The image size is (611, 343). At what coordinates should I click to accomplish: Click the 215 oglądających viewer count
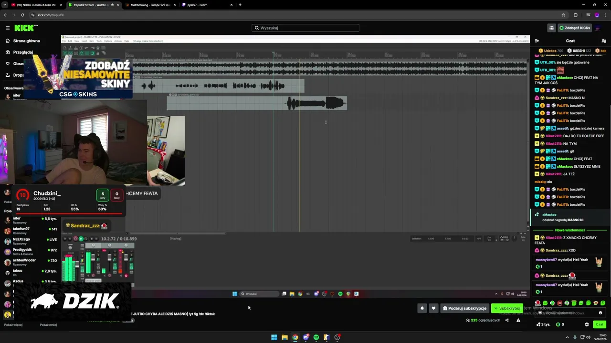483,320
